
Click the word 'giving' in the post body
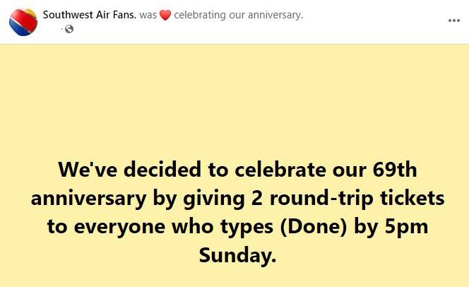coord(214,199)
